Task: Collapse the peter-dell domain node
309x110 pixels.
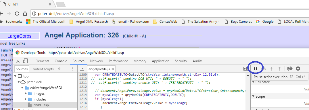Action: tap(19, 82)
